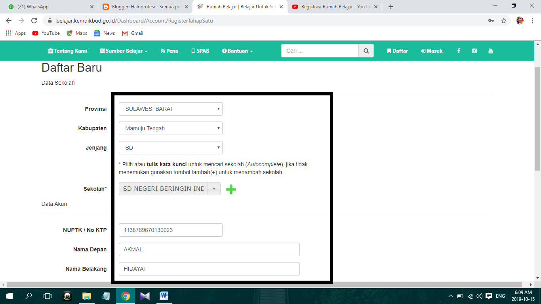Open the Maps bookmark shortcut
The width and height of the screenshot is (541, 304).
point(76,33)
